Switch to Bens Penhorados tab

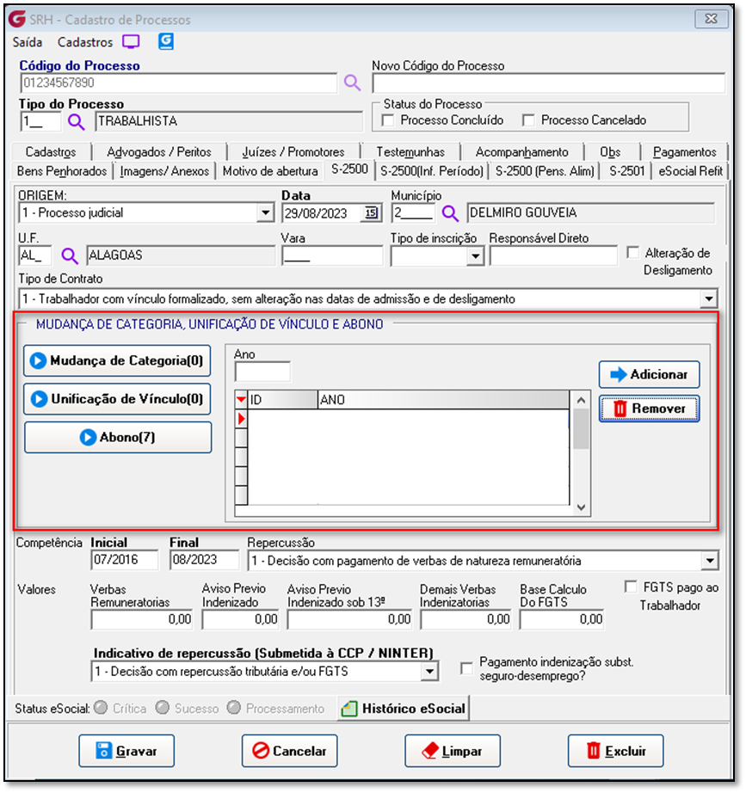62,171
